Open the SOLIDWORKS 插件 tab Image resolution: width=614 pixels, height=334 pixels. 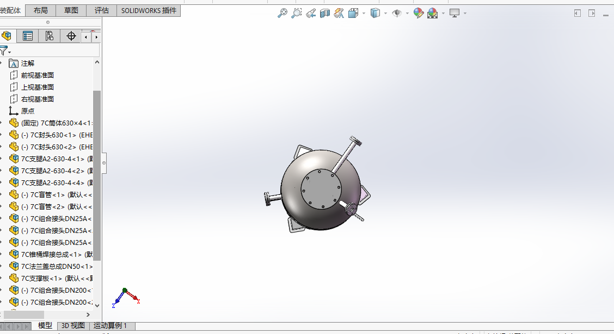click(x=149, y=10)
